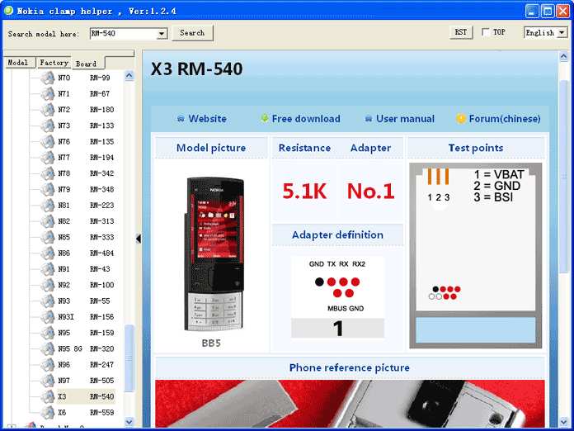The height and width of the screenshot is (431, 574).
Task: Click the X3 RM-540 heading
Action: click(x=196, y=69)
